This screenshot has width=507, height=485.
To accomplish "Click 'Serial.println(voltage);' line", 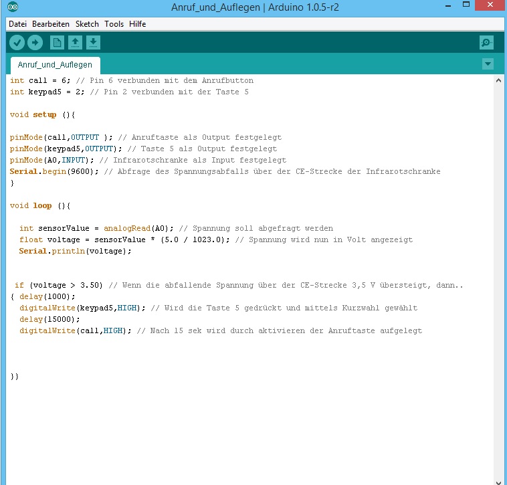I will click(x=75, y=251).
